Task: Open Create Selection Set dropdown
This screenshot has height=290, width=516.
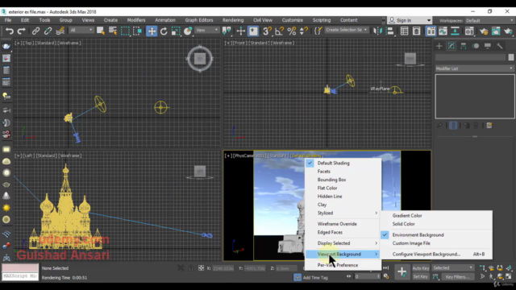Action: (346, 30)
